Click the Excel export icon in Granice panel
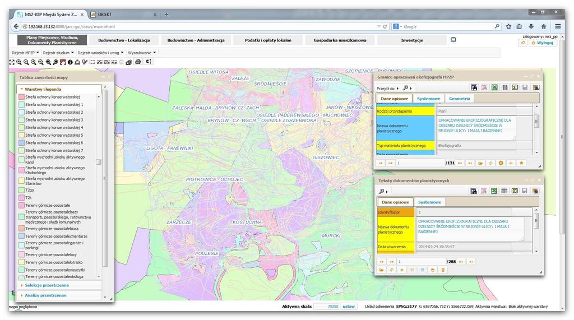The width and height of the screenshot is (574, 320). [494, 87]
